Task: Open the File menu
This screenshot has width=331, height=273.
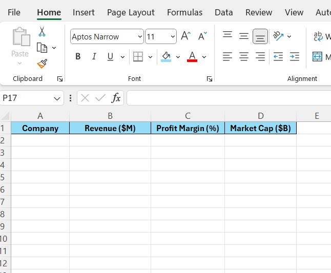Action: [x=14, y=12]
